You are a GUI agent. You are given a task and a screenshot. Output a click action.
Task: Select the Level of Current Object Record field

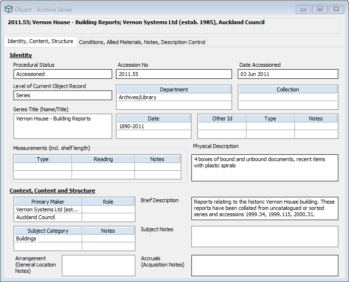point(63,95)
